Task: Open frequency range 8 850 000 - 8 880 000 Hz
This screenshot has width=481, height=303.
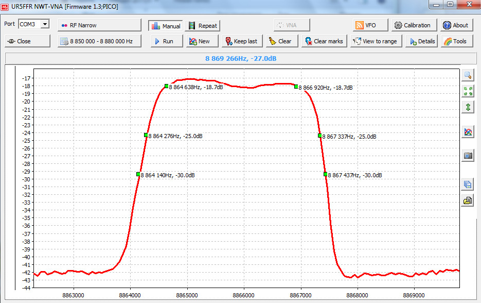Action: pos(99,41)
